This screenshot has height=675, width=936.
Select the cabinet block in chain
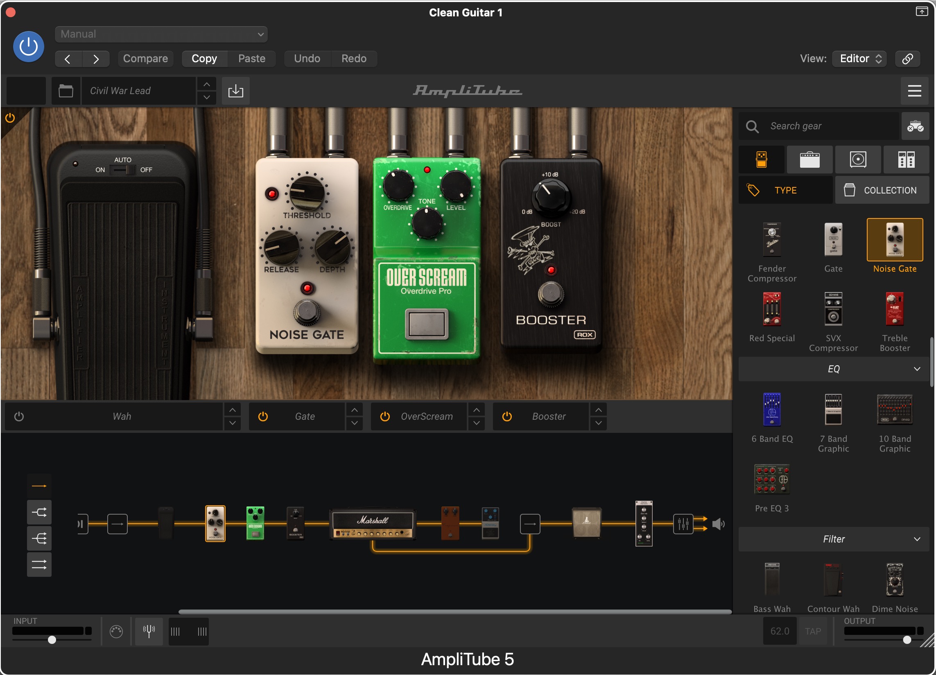click(586, 523)
